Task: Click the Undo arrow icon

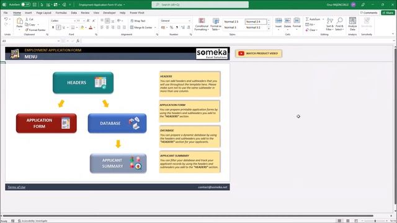Action: 6,19
